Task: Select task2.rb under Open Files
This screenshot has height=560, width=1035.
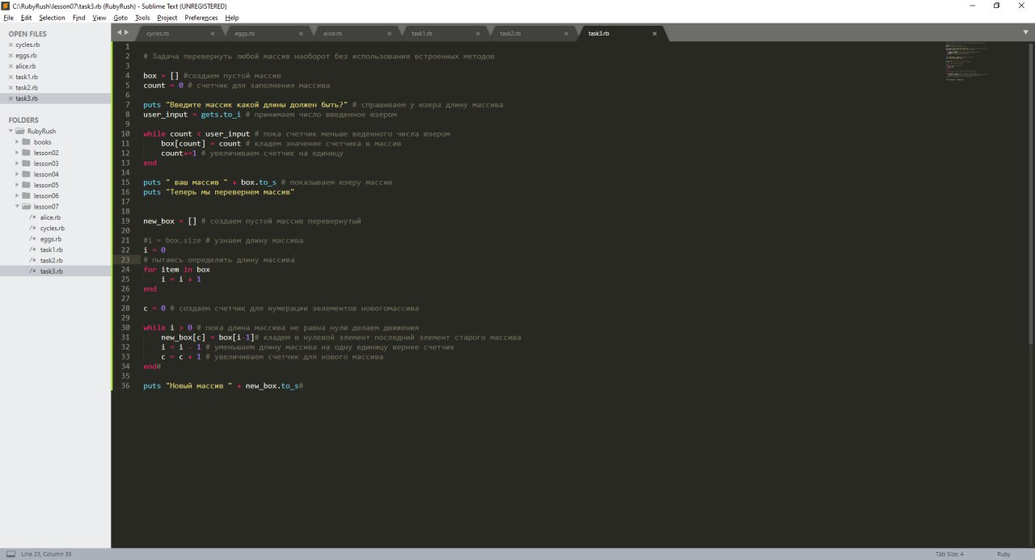Action: 27,87
